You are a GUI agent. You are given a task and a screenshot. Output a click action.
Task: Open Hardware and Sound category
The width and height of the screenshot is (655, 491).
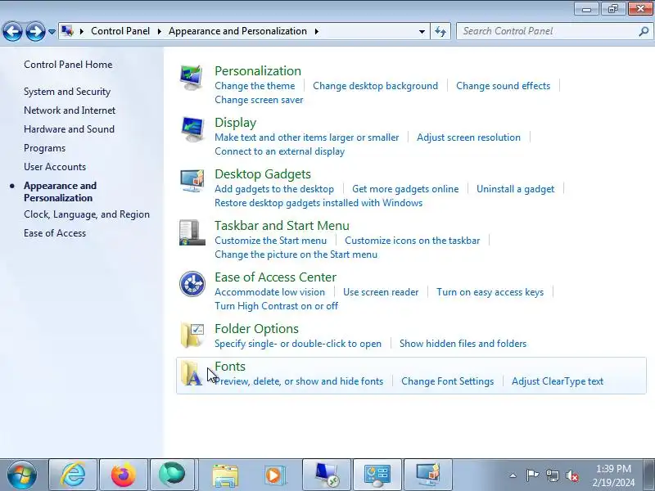coord(69,129)
